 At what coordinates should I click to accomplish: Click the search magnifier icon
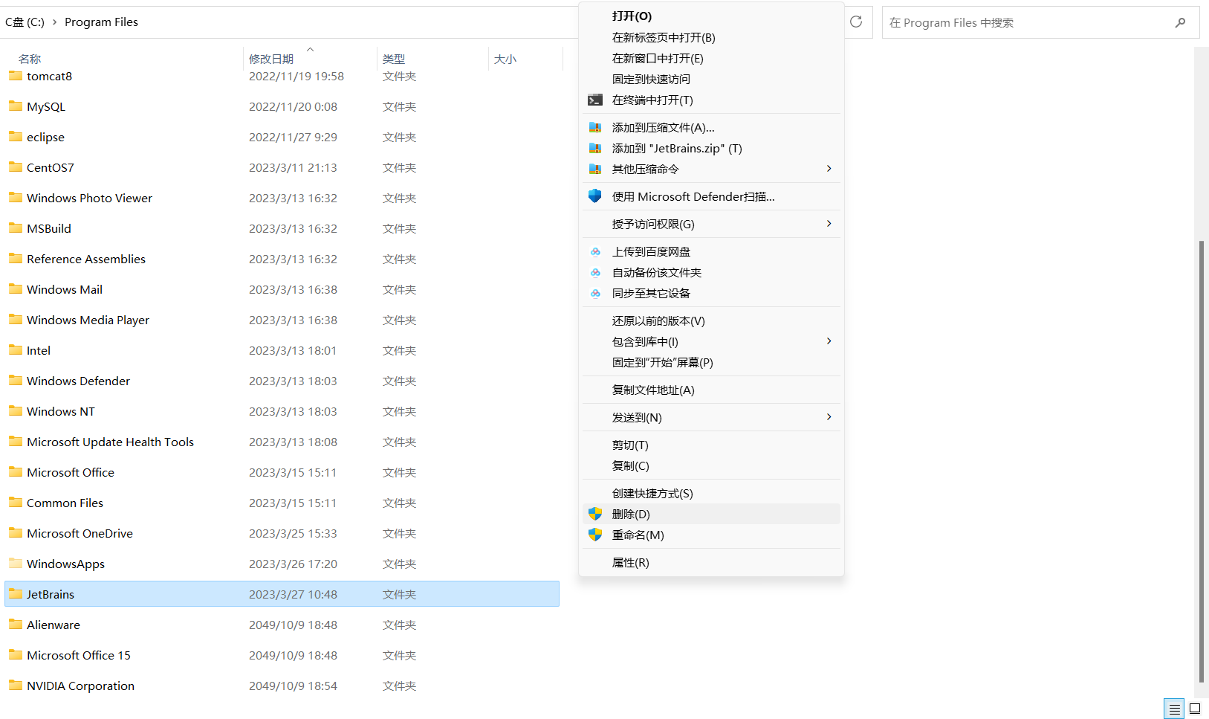1180,23
